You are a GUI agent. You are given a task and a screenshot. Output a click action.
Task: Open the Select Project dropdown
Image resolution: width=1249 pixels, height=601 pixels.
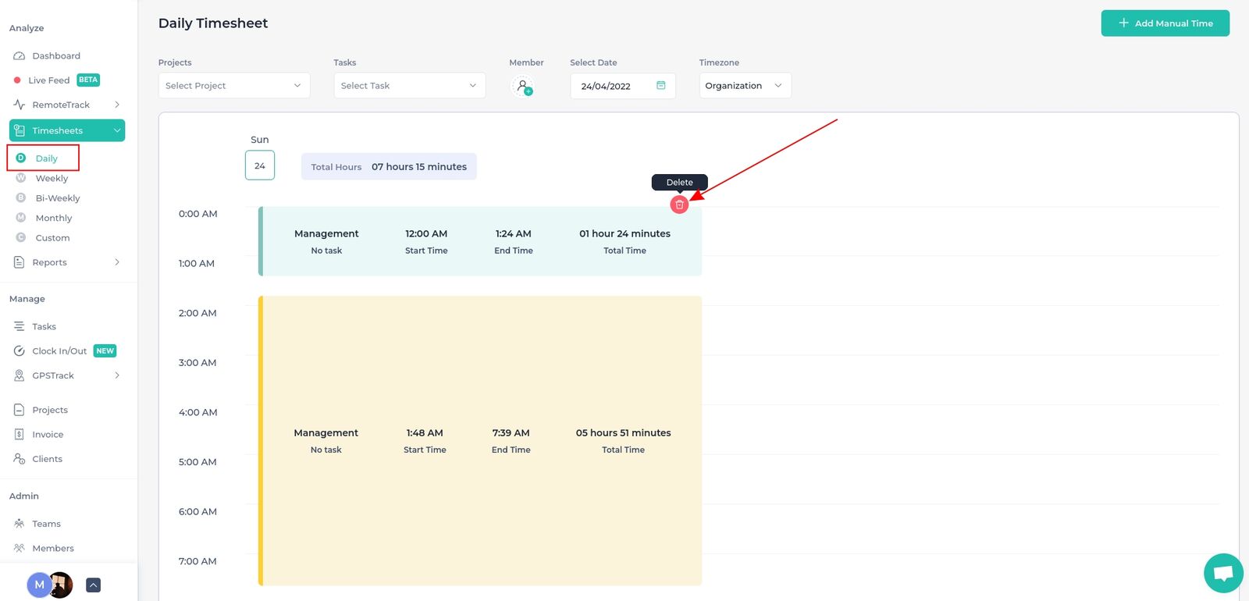tap(234, 86)
